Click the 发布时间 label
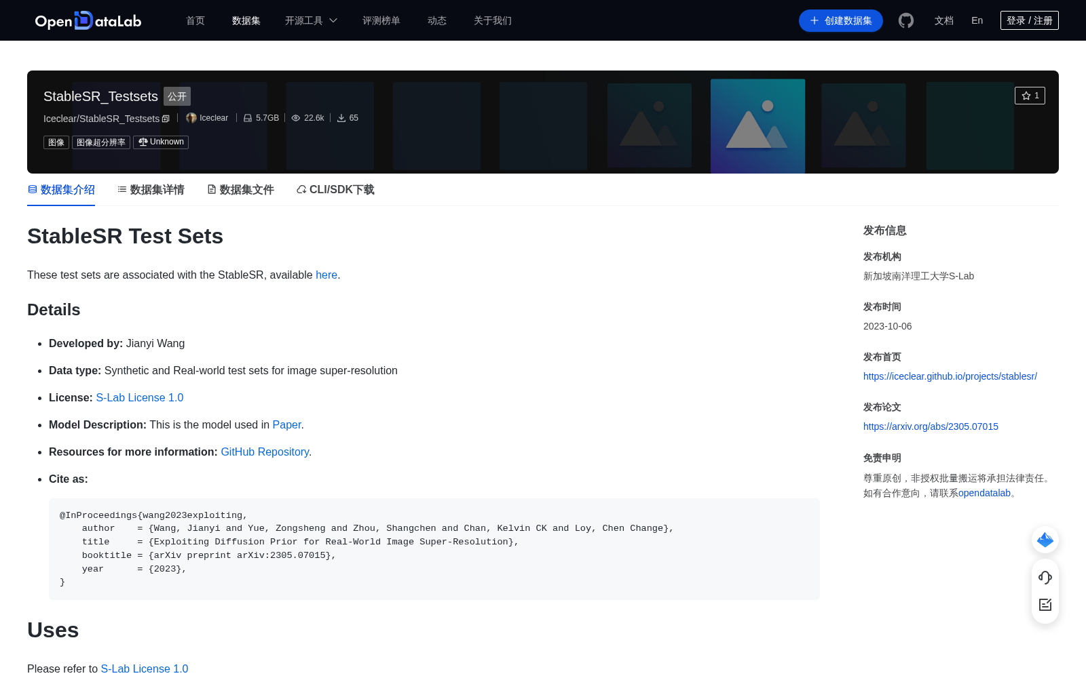This screenshot has width=1086, height=678. [882, 307]
